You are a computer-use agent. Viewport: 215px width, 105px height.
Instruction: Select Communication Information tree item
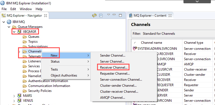tap(49, 86)
